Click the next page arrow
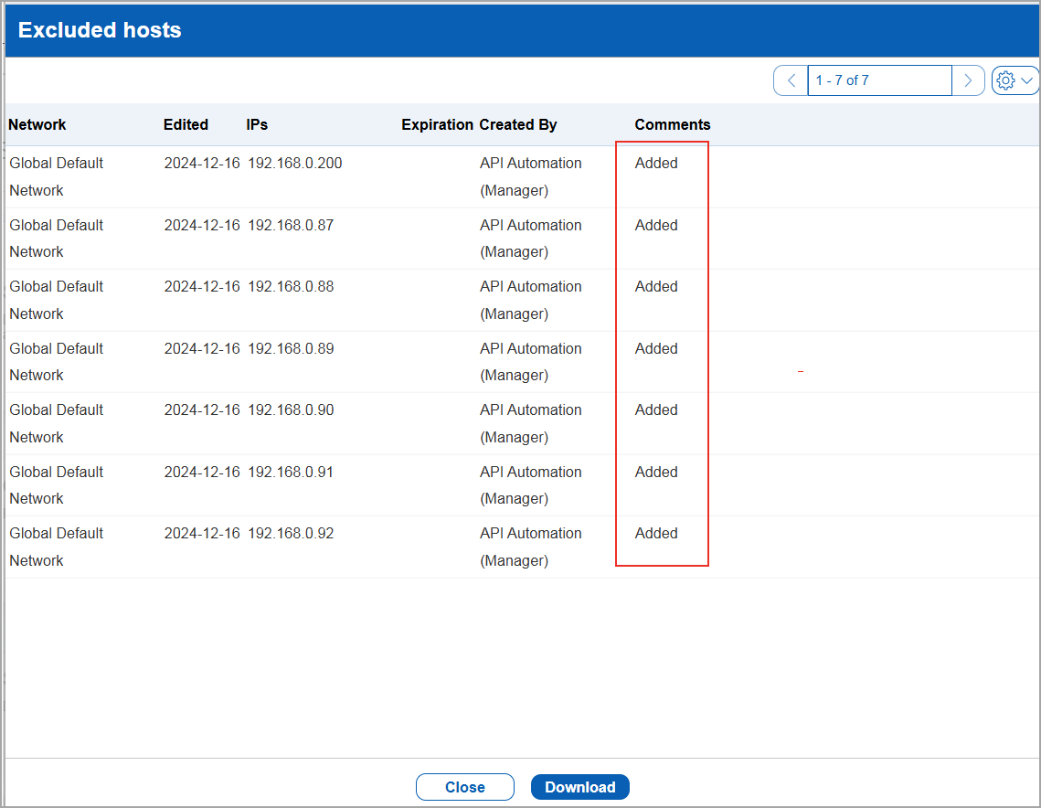The width and height of the screenshot is (1041, 808). (968, 80)
